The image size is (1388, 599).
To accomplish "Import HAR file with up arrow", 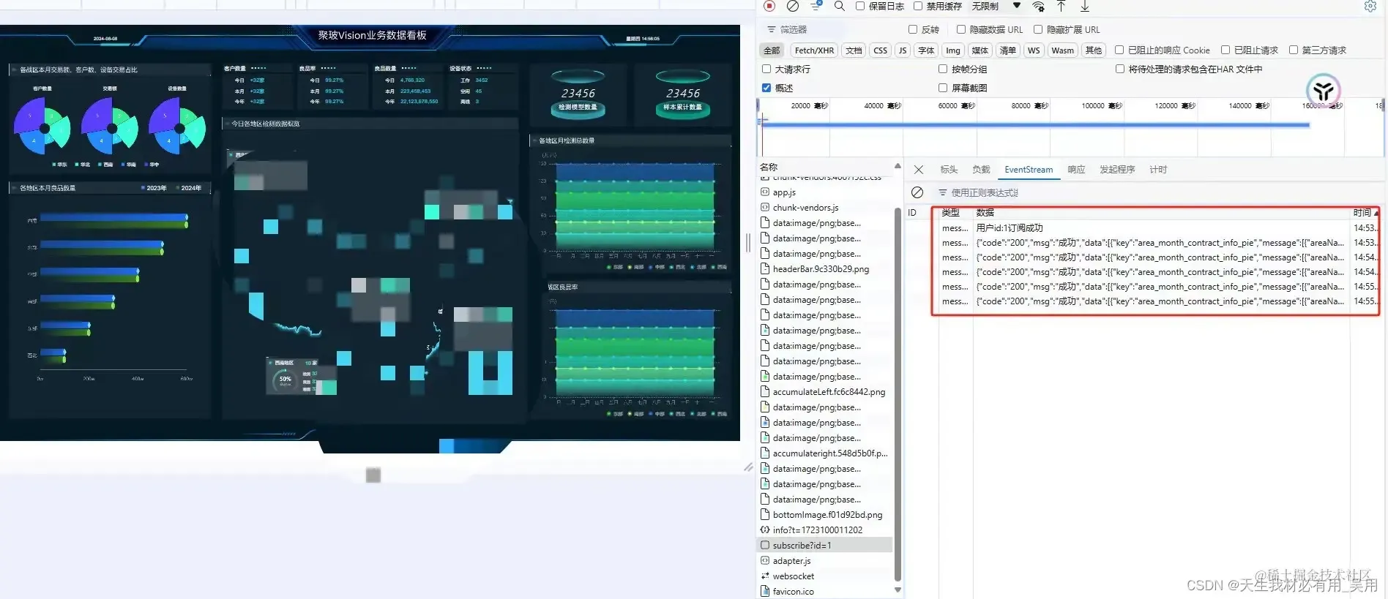I will point(1061,6).
